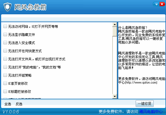
Task: Click the V1.0.0.6 version label
Action: tap(11, 112)
